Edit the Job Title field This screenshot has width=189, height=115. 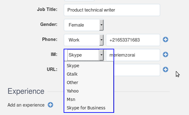(x=112, y=10)
